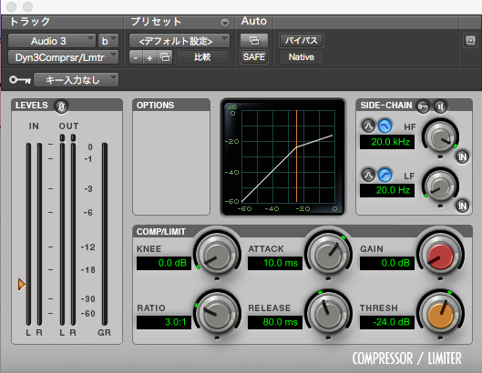Click side-chain key listen speaker icon
Image resolution: width=482 pixels, height=373 pixels.
coord(440,106)
